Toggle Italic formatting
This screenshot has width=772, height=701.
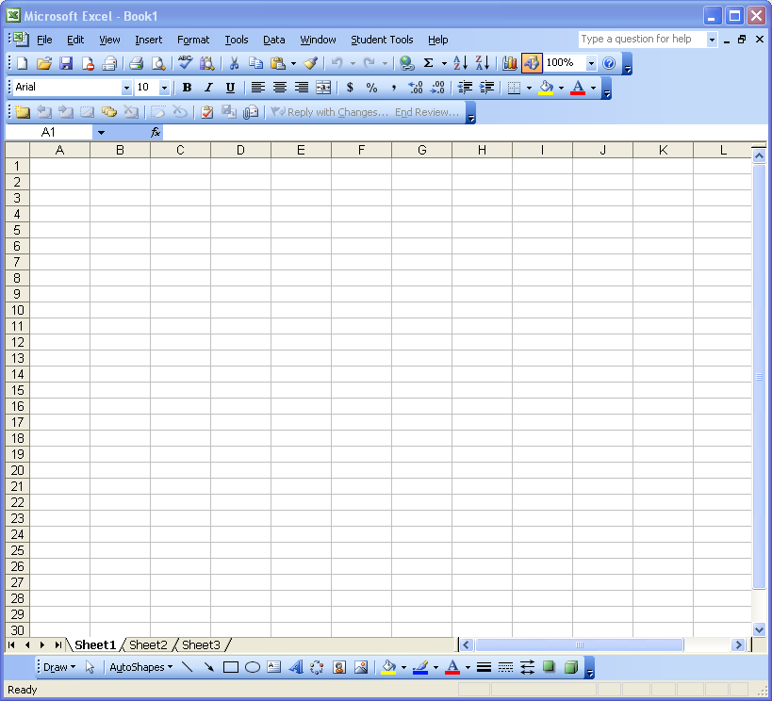click(x=208, y=88)
